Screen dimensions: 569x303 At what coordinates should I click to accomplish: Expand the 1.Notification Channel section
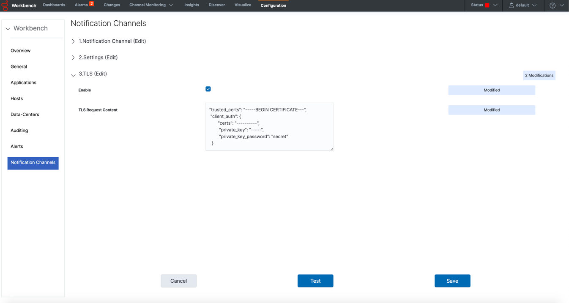pyautogui.click(x=73, y=41)
